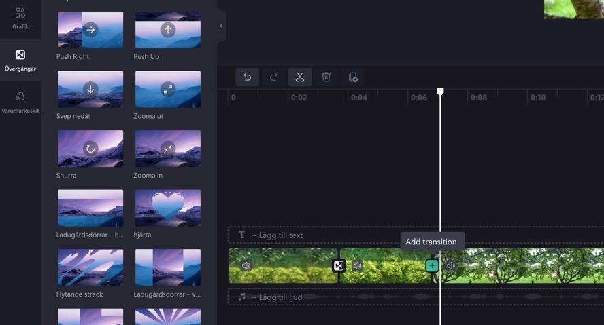Viewport: 604px width, 325px height.
Task: Click the 0:10 mark on the timeline ruler
Action: click(x=538, y=98)
